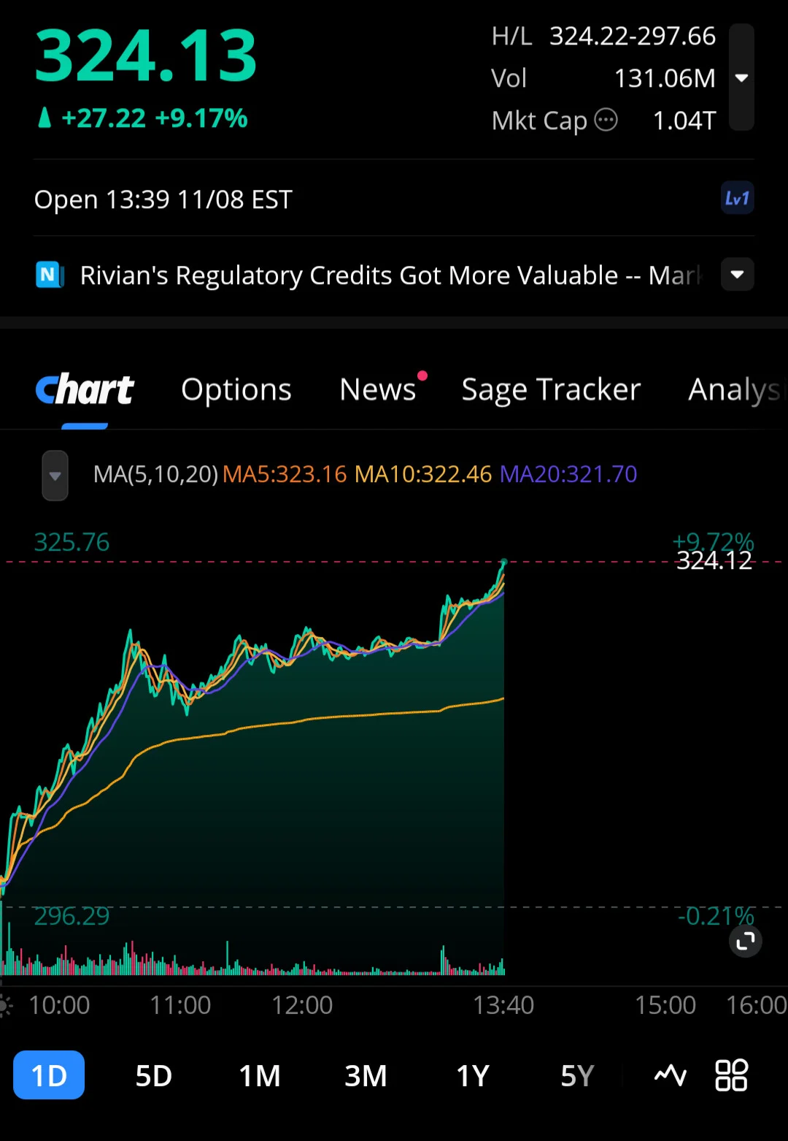Open the grid layout icon
The height and width of the screenshot is (1141, 788).
[x=731, y=1075]
